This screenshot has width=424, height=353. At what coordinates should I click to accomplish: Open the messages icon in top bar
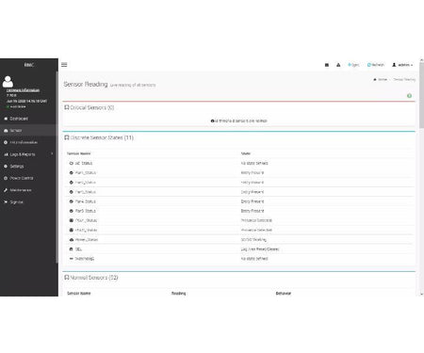pyautogui.click(x=327, y=65)
